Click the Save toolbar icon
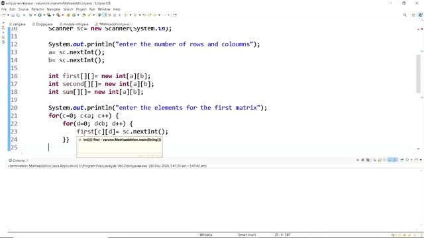The width and height of the screenshot is (424, 238). (13, 15)
